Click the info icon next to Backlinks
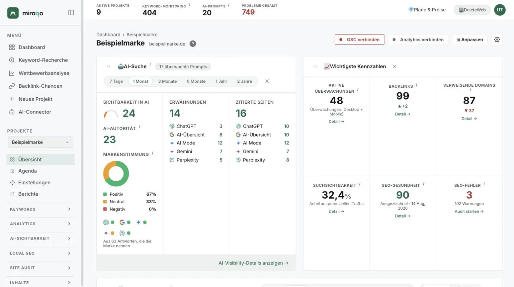 [416, 85]
